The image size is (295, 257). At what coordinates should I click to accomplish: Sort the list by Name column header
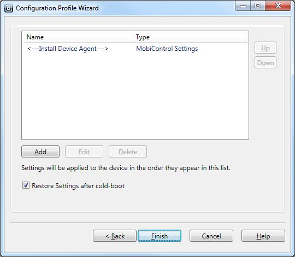[x=78, y=37]
